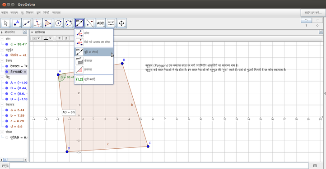This screenshot has width=326, height=169.
Task: Select the Ellipse conic tool
Action: click(x=69, y=23)
